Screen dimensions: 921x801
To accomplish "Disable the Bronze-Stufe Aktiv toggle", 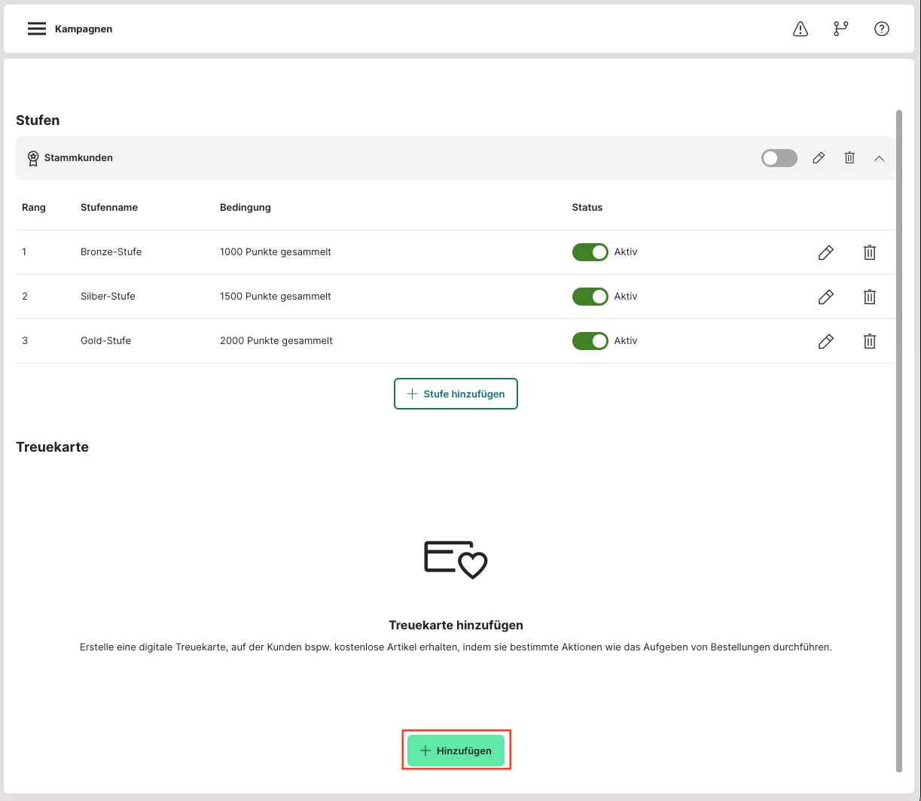I will click(590, 252).
